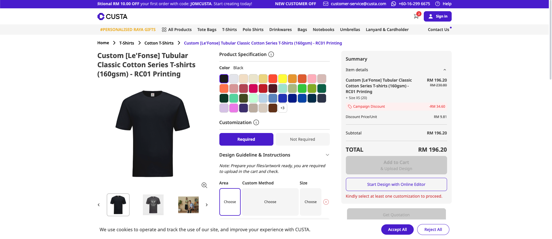The width and height of the screenshot is (552, 239).
Task: Show the +3 more colors
Action: coord(283,108)
